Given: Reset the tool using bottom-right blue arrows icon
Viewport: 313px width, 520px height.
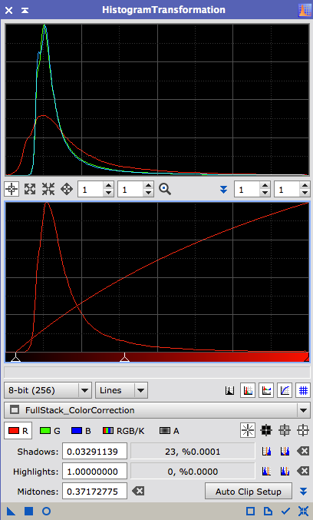Looking at the screenshot, I should point(303,511).
